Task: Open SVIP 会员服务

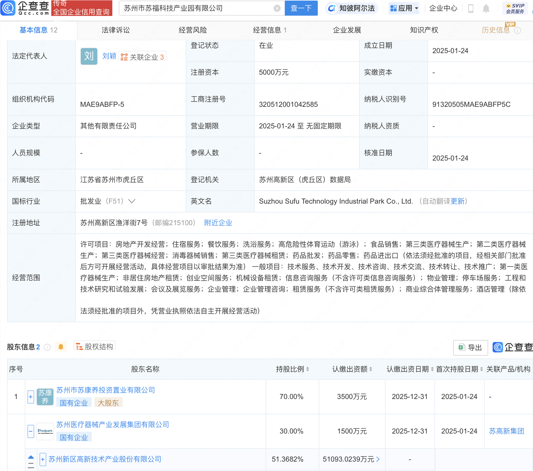Action: click(x=515, y=8)
